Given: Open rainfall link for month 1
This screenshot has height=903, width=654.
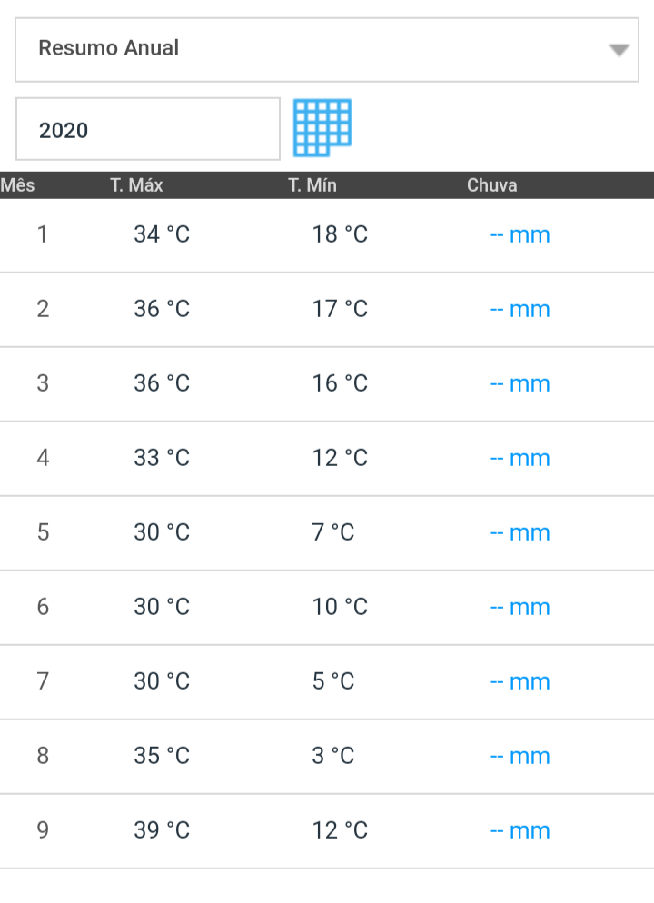Looking at the screenshot, I should click(x=520, y=235).
